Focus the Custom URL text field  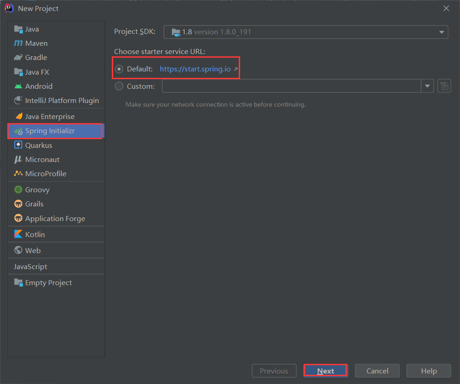291,86
